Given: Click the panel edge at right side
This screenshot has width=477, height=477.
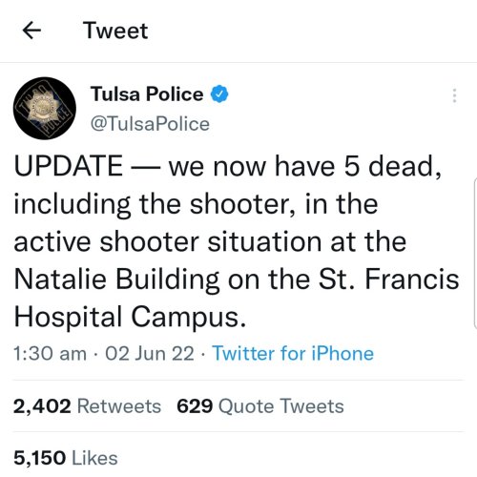Looking at the screenshot, I should coord(475,253).
